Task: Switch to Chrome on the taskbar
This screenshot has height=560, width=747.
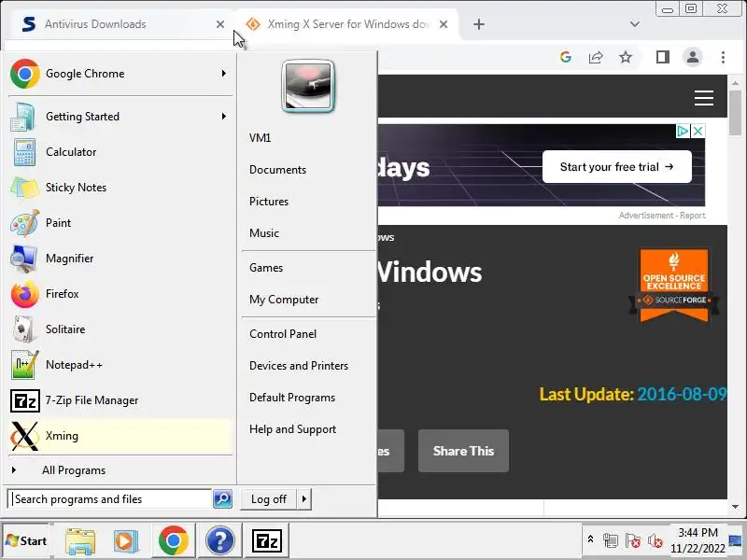Action: (x=174, y=540)
